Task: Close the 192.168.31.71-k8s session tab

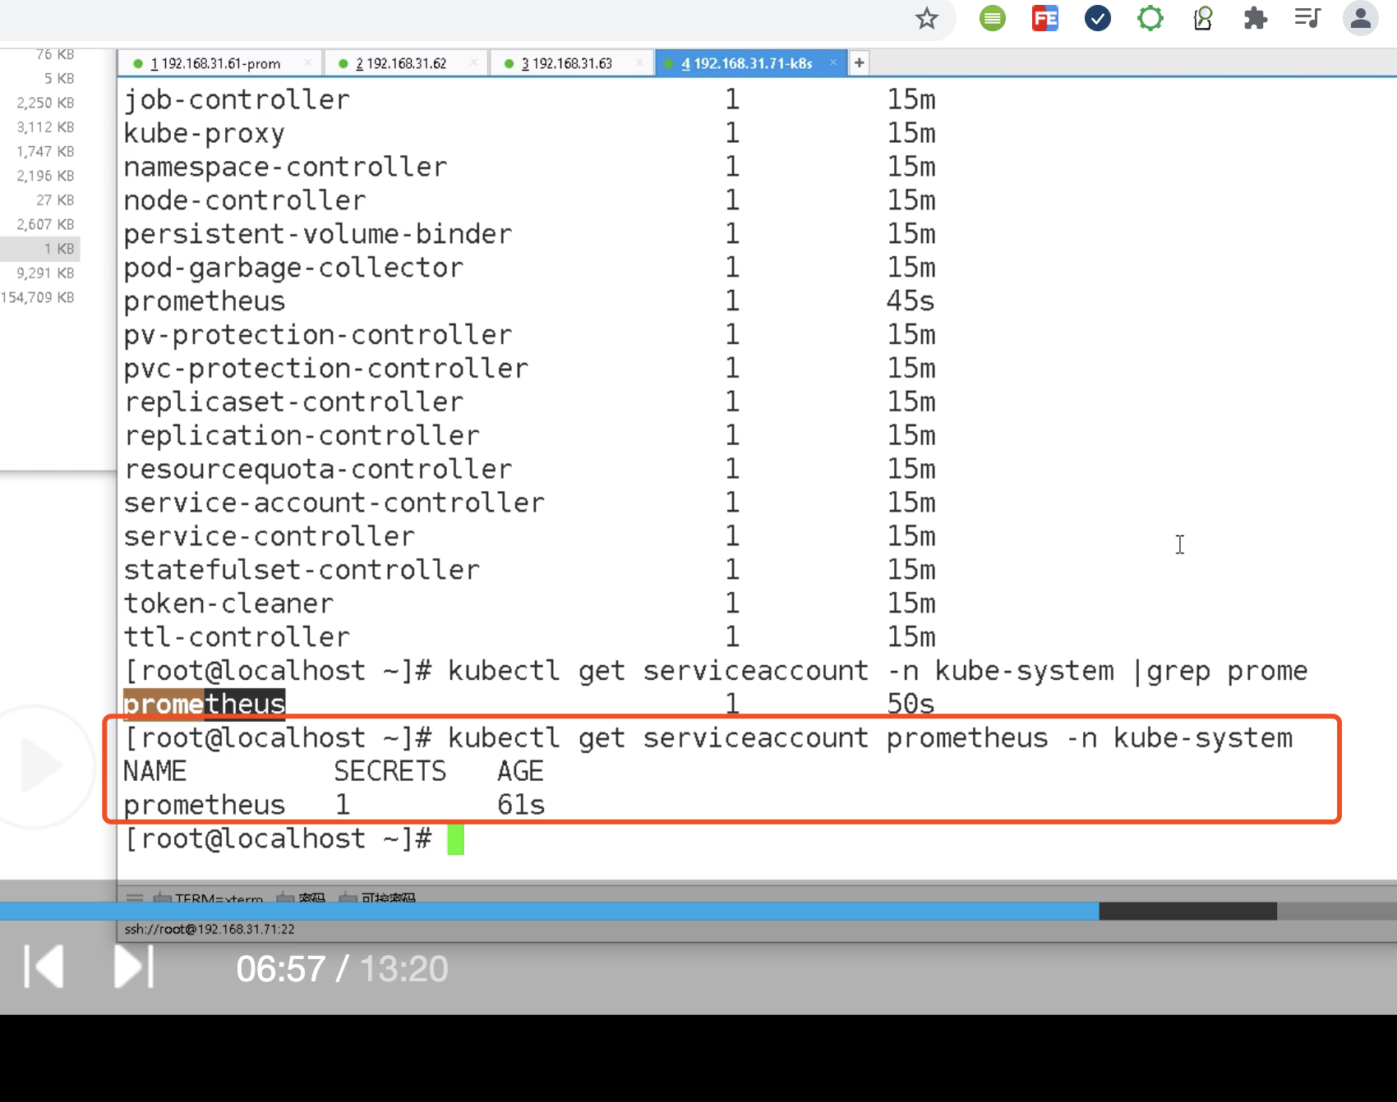Action: click(x=833, y=62)
